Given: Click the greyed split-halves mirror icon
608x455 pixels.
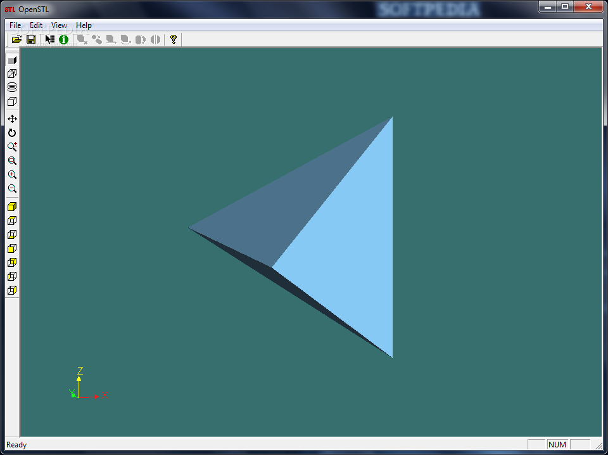Looking at the screenshot, I should pyautogui.click(x=155, y=39).
